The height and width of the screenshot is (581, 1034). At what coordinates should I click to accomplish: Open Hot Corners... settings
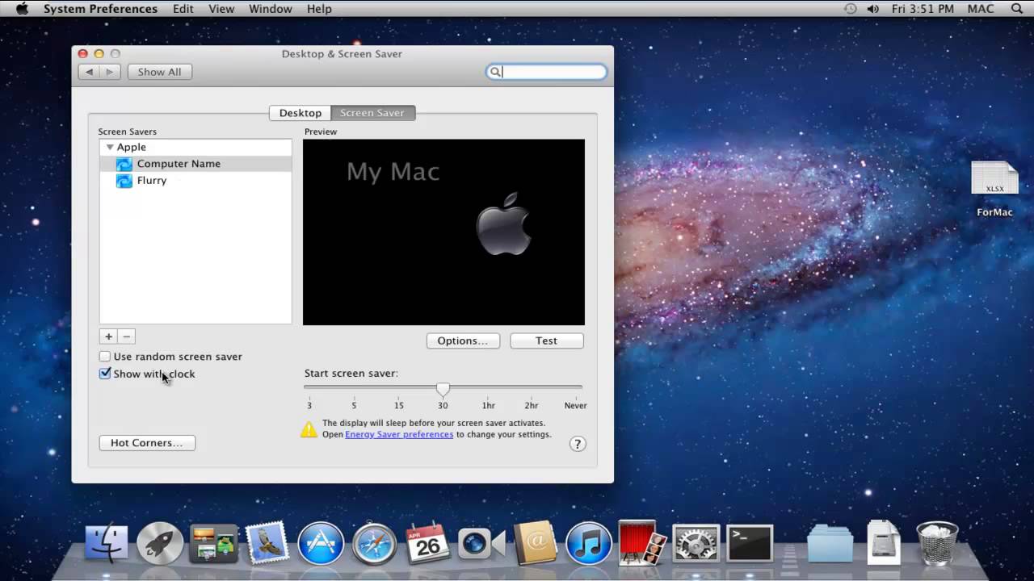[147, 443]
